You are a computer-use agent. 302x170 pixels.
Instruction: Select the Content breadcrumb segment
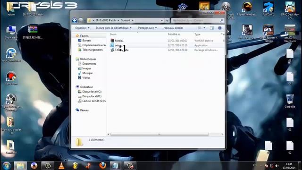[x=126, y=20]
